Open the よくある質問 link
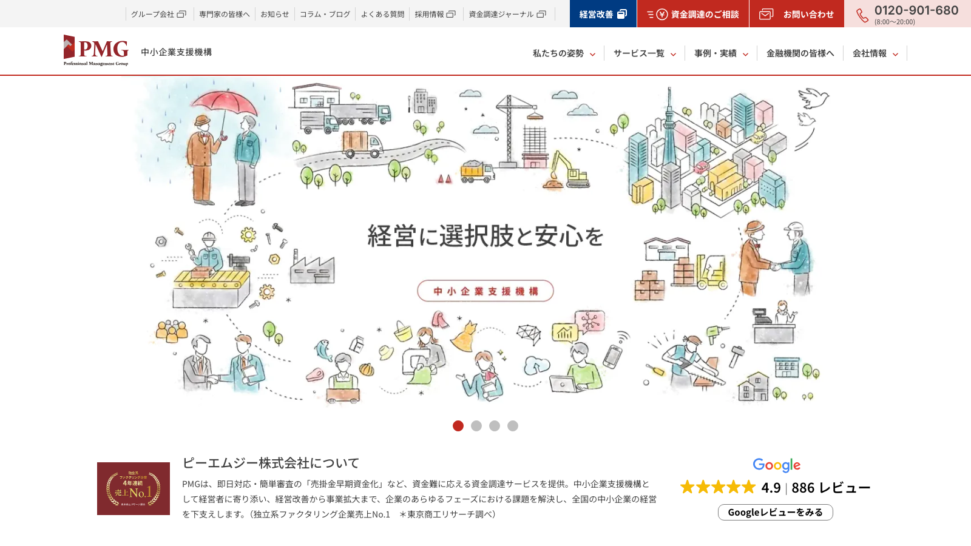The height and width of the screenshot is (546, 971). 382,14
